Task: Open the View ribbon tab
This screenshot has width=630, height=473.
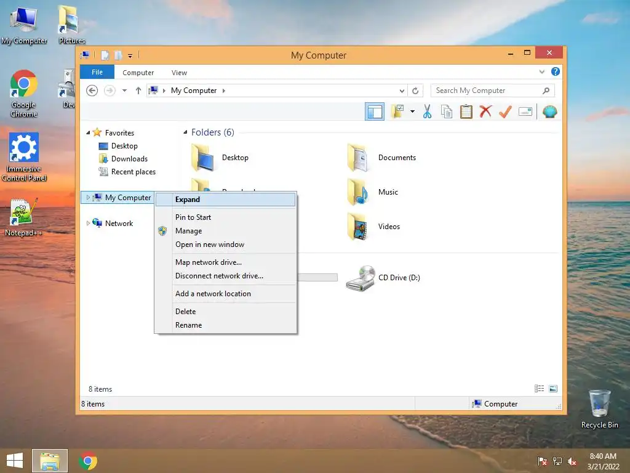Action: pyautogui.click(x=179, y=73)
